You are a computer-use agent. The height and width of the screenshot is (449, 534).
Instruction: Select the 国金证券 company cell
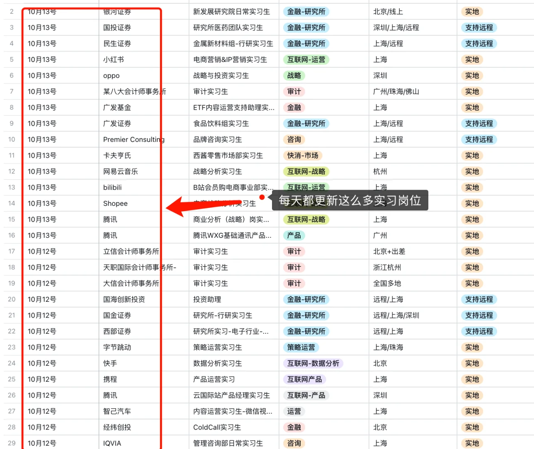point(143,316)
